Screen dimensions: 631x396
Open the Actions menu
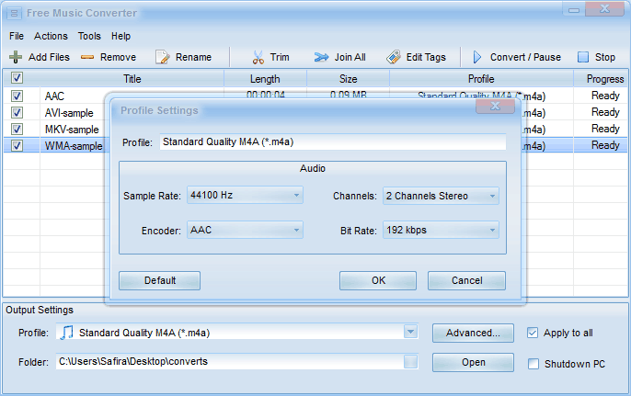51,36
